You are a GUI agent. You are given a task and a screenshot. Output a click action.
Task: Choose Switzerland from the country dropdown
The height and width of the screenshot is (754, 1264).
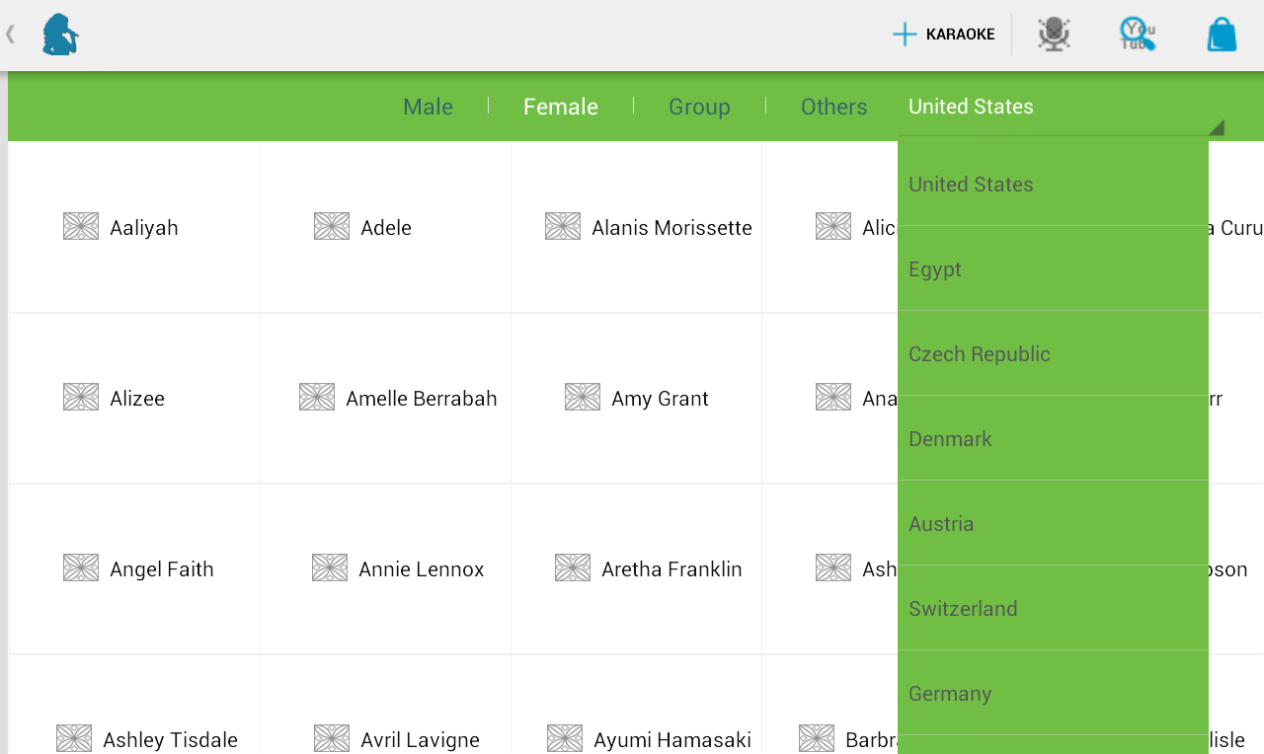(1053, 609)
